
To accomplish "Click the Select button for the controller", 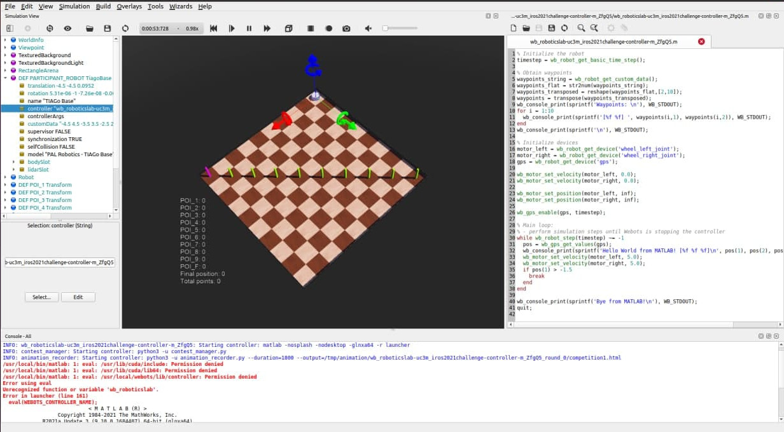I will (x=41, y=296).
